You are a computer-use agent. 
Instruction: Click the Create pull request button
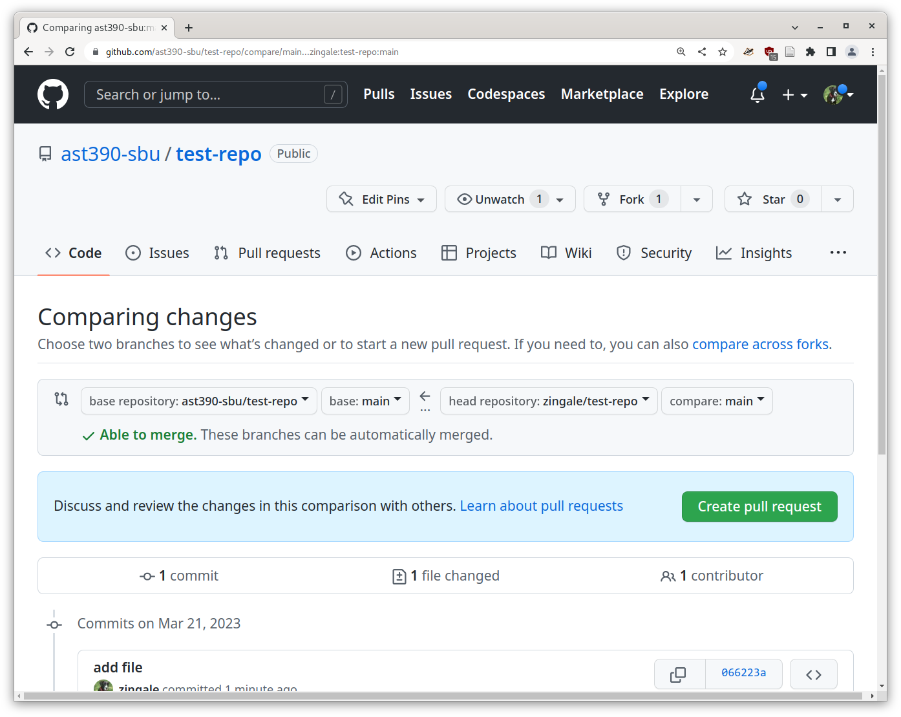point(759,506)
